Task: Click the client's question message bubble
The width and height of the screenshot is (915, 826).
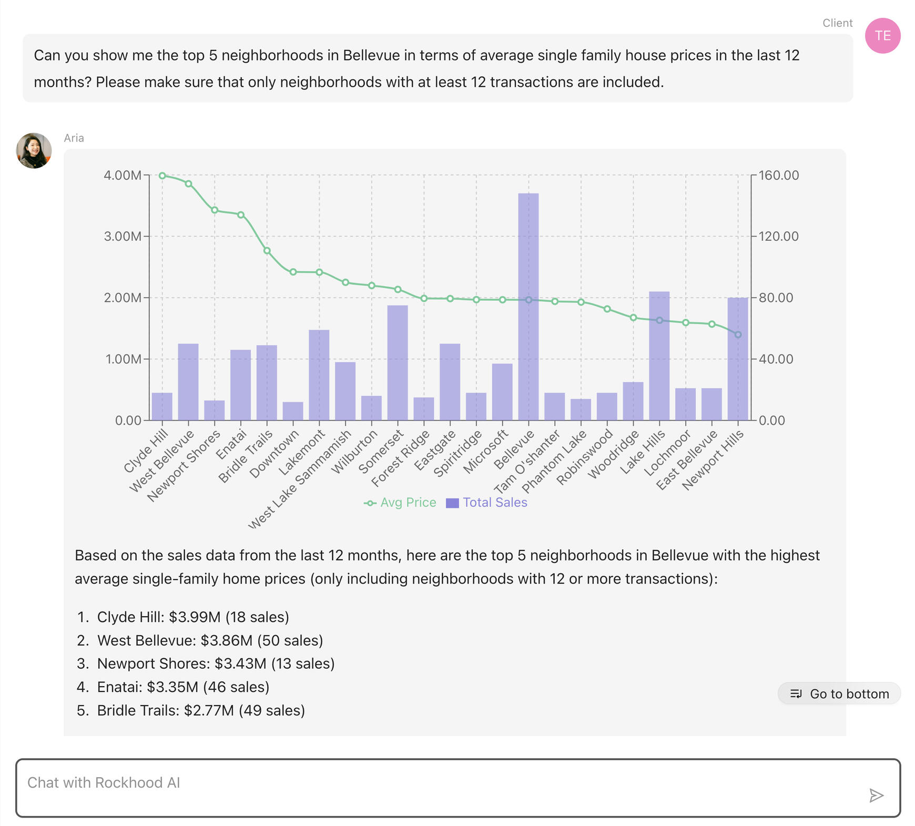Action: (x=438, y=68)
